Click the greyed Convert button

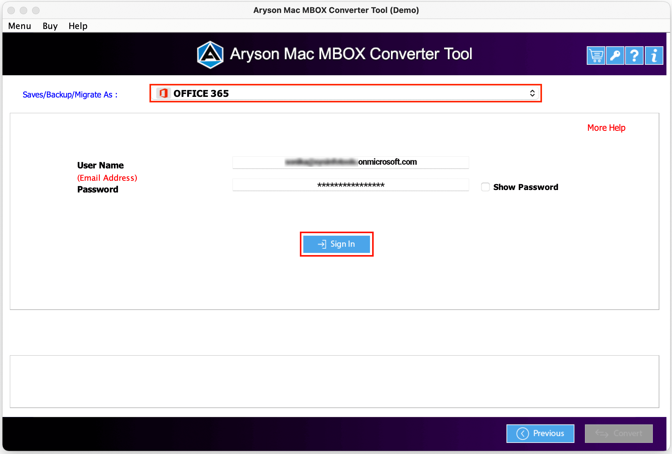click(619, 433)
